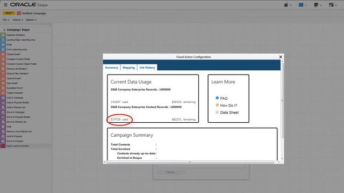This screenshot has width=344, height=193.
Task: Select the Compare Custom Object Fields icon
Action: tap(3, 64)
